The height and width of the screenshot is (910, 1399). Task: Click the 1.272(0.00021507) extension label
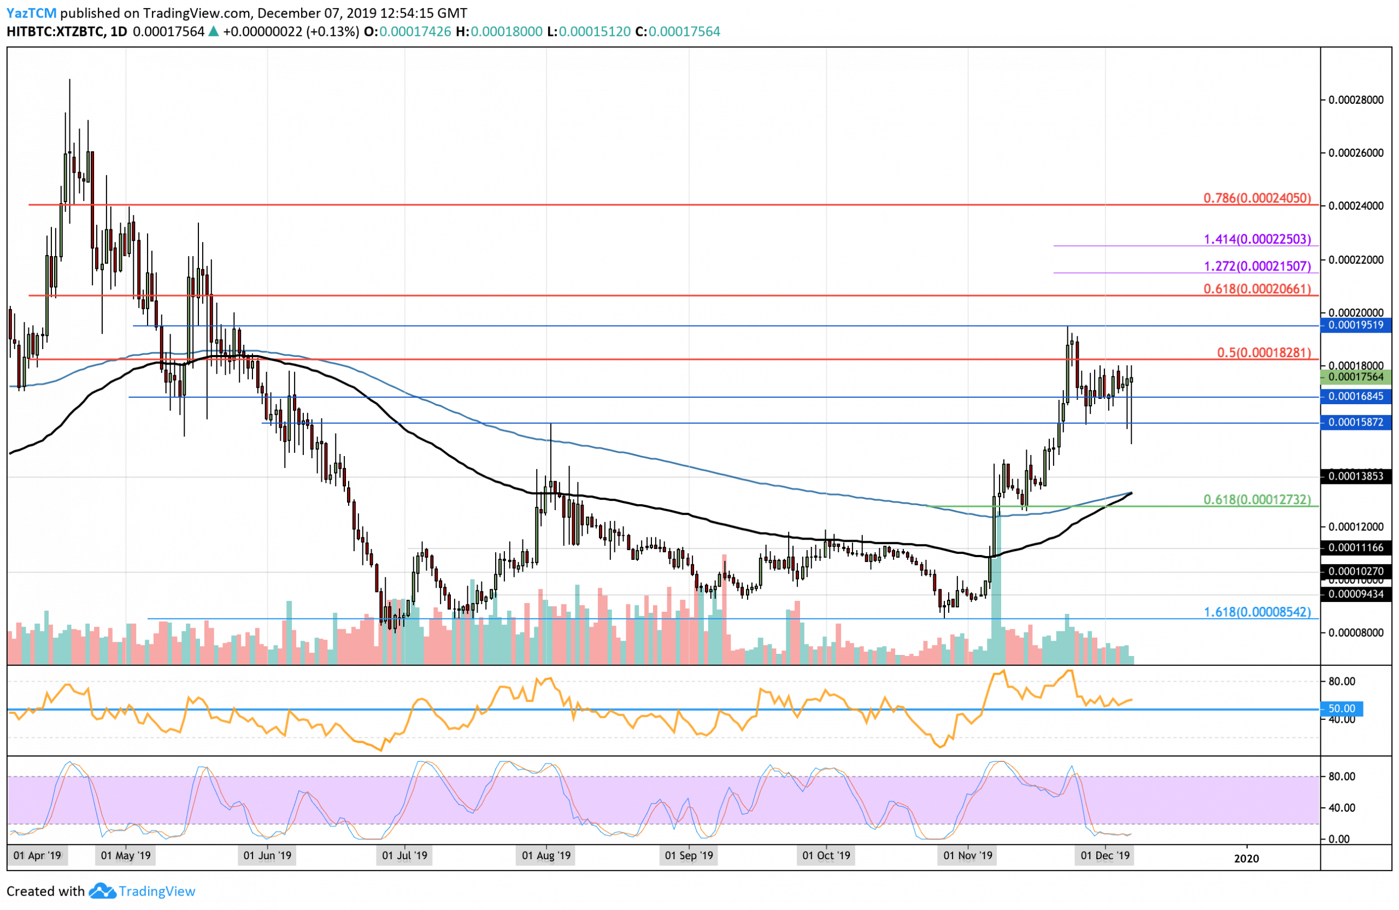[1257, 266]
